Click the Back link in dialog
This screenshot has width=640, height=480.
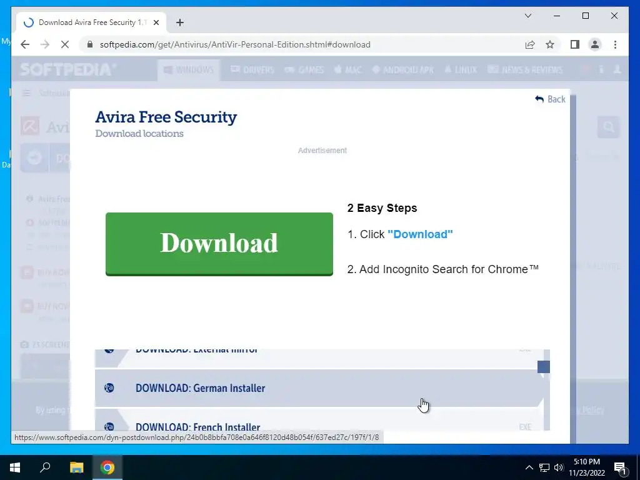pyautogui.click(x=550, y=99)
